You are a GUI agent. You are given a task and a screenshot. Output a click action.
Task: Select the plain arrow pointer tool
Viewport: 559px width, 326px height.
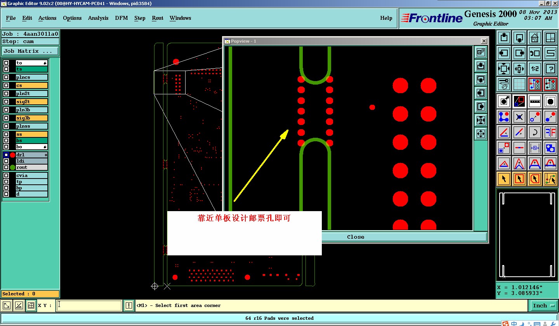[x=504, y=179]
